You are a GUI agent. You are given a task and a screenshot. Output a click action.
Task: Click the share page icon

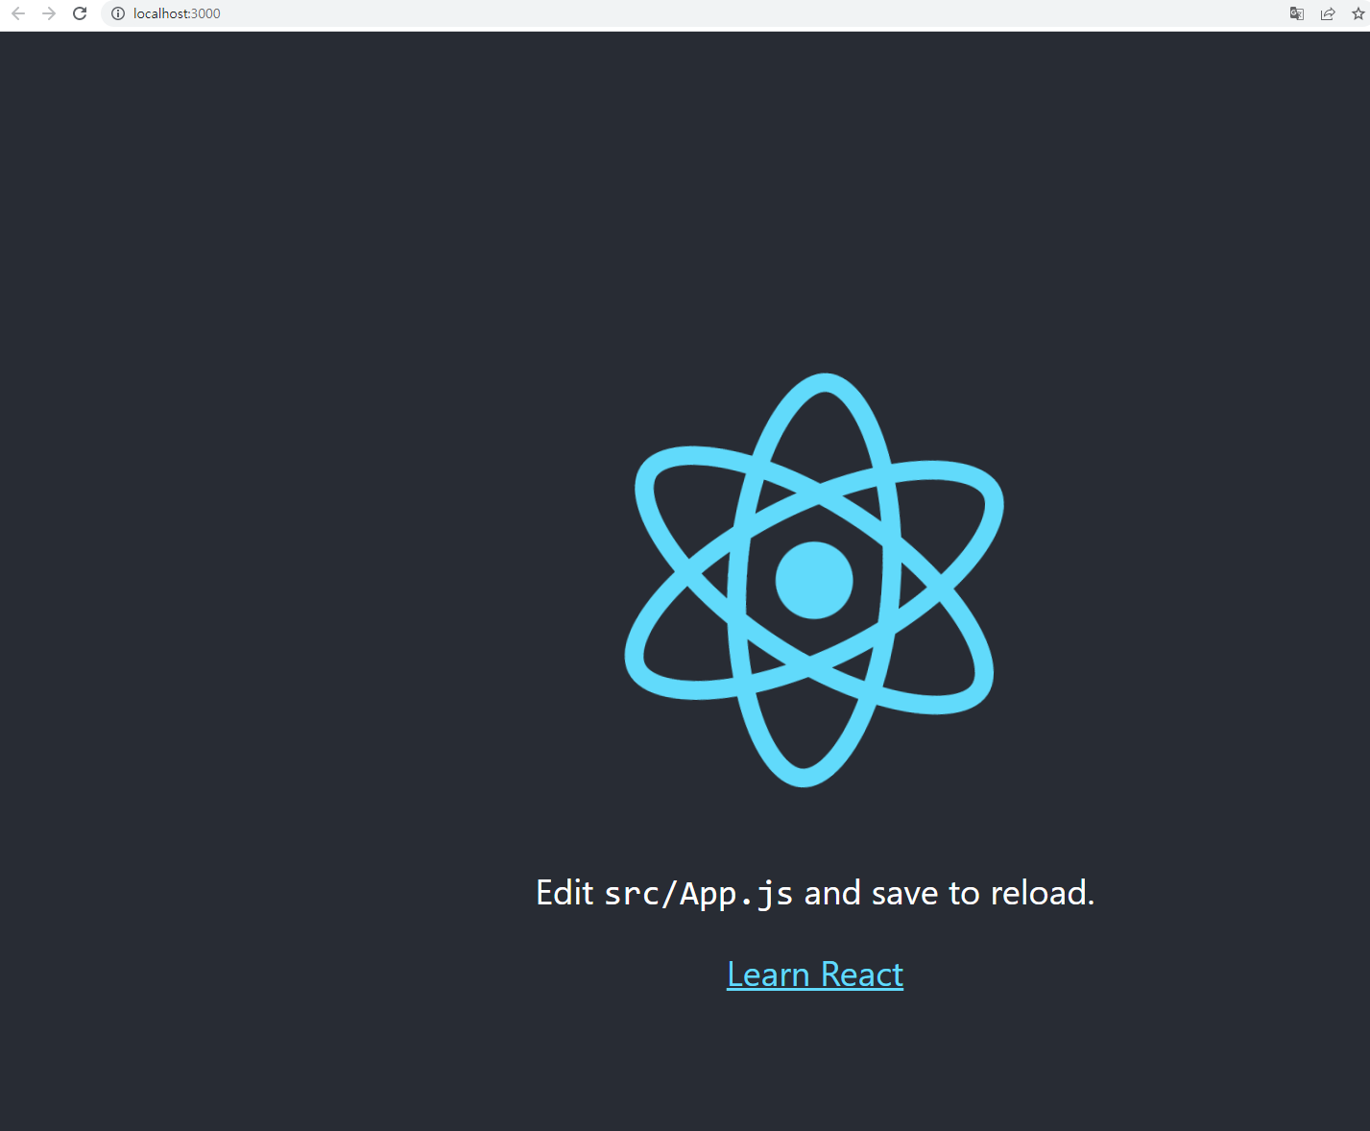click(x=1328, y=13)
